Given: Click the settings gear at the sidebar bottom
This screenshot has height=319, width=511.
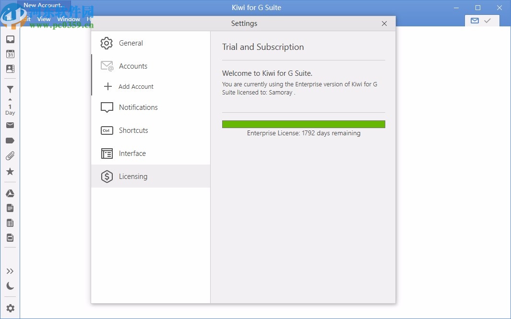Looking at the screenshot, I should point(10,308).
